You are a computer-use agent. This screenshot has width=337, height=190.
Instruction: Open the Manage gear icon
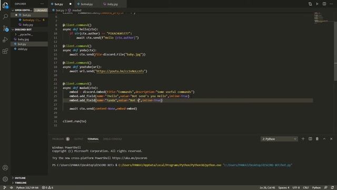pyautogui.click(x=5, y=179)
